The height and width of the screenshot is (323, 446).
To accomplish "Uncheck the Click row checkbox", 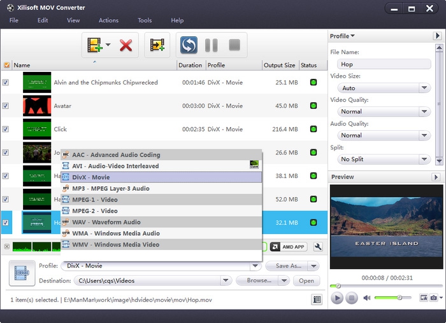I will click(5, 129).
